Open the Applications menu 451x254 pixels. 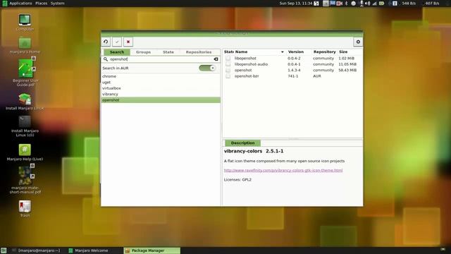click(20, 3)
